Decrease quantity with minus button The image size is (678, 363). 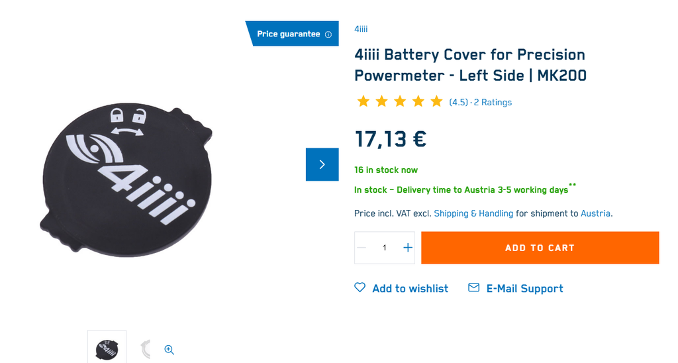click(x=362, y=248)
